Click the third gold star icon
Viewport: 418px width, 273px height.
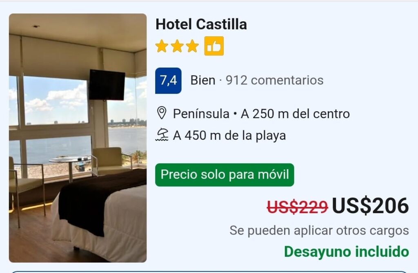pyautogui.click(x=193, y=46)
